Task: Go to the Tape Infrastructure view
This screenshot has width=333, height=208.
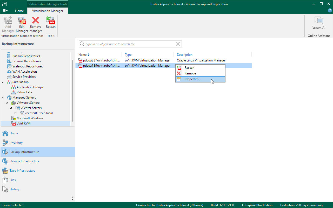Action: [x=22, y=171]
